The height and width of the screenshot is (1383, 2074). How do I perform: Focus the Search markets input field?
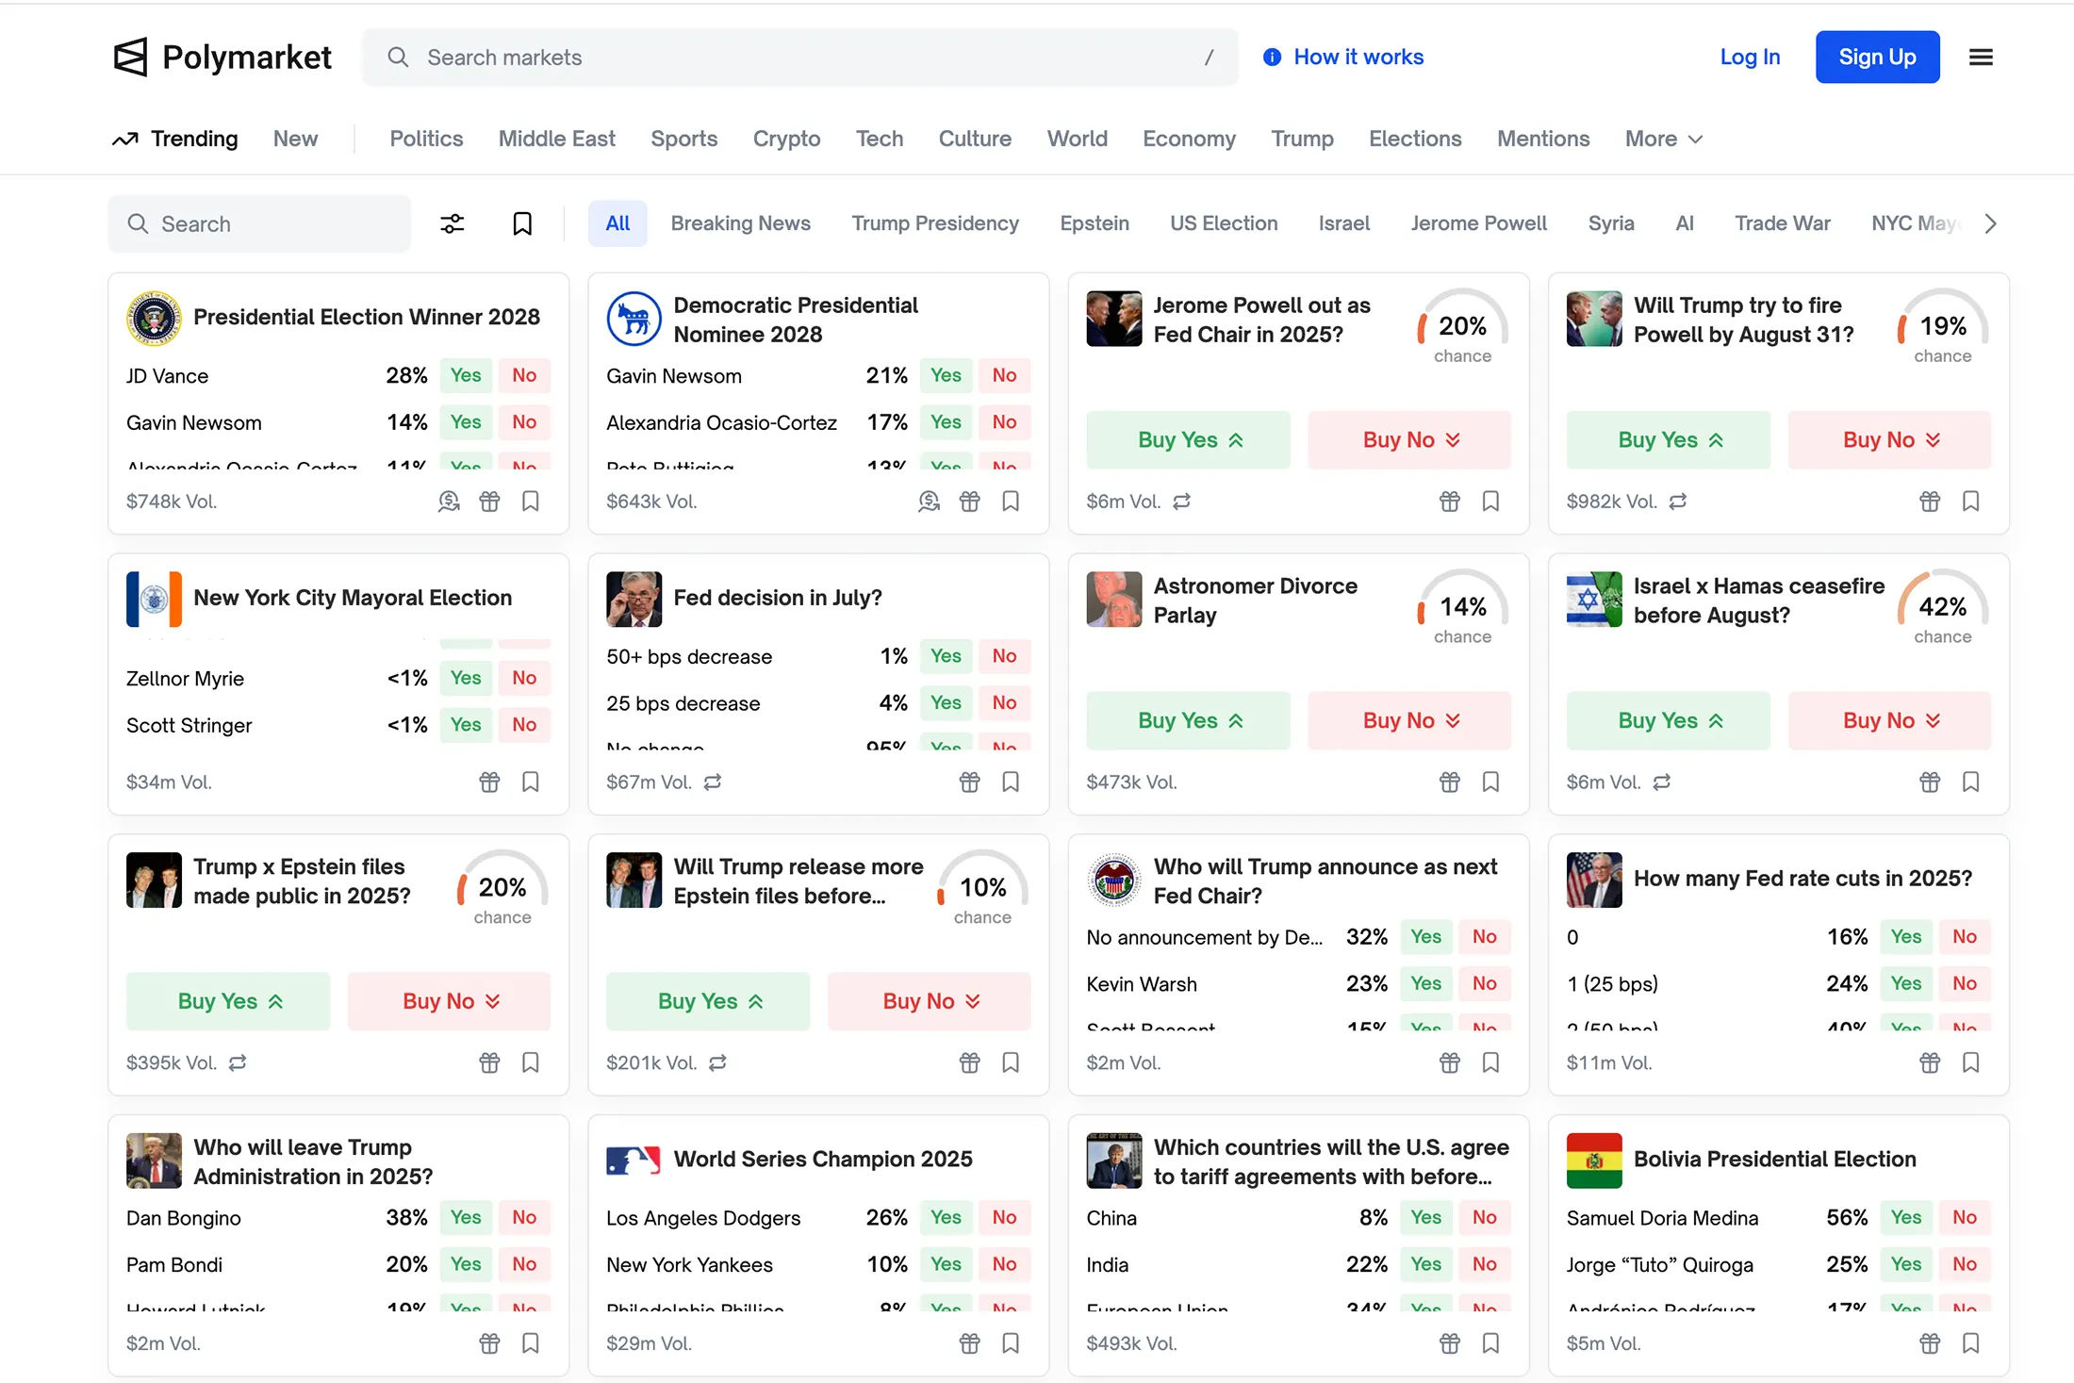(x=801, y=58)
